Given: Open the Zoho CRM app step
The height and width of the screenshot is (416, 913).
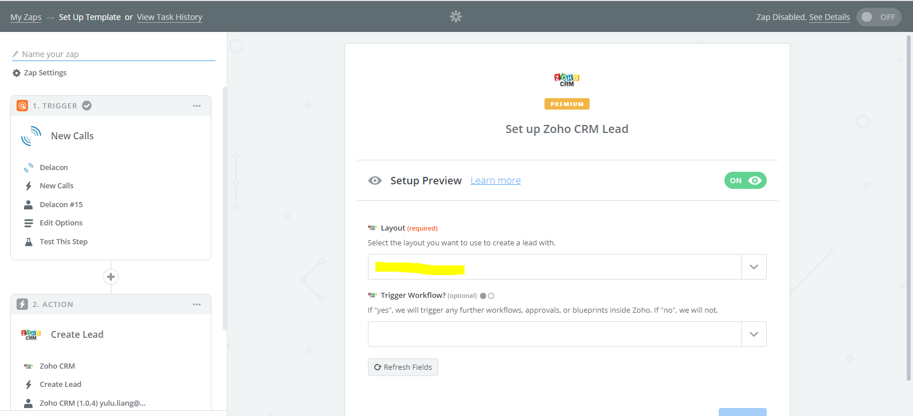Looking at the screenshot, I should 57,366.
